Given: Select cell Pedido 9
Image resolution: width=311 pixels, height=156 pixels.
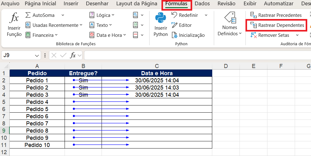Looking at the screenshot, I should [37, 138].
